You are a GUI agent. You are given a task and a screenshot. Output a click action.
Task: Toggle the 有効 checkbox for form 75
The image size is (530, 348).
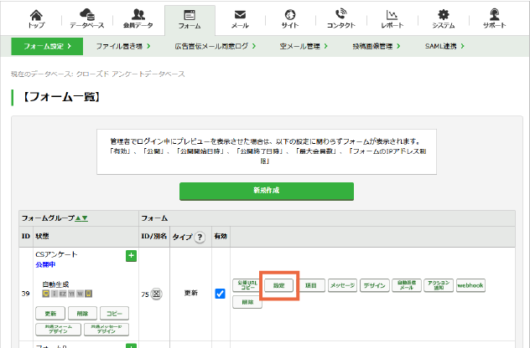pos(220,294)
